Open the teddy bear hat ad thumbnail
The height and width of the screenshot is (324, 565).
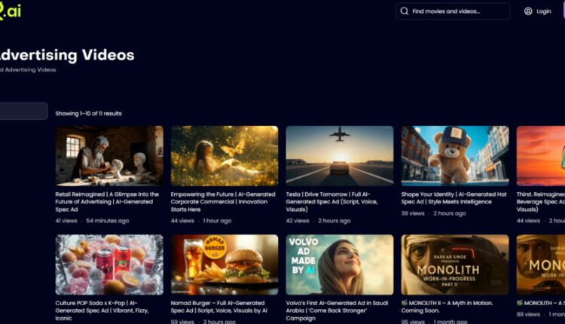455,156
